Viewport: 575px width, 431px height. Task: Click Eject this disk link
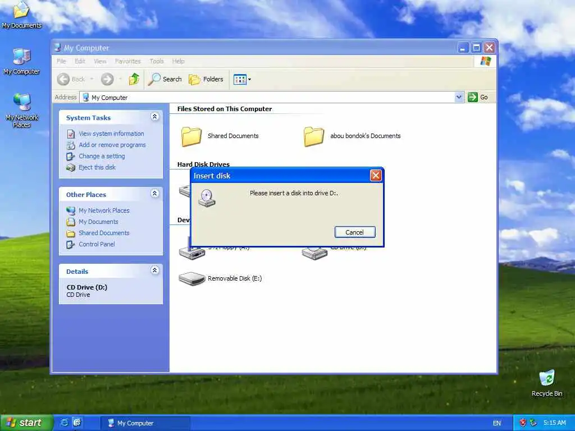97,167
